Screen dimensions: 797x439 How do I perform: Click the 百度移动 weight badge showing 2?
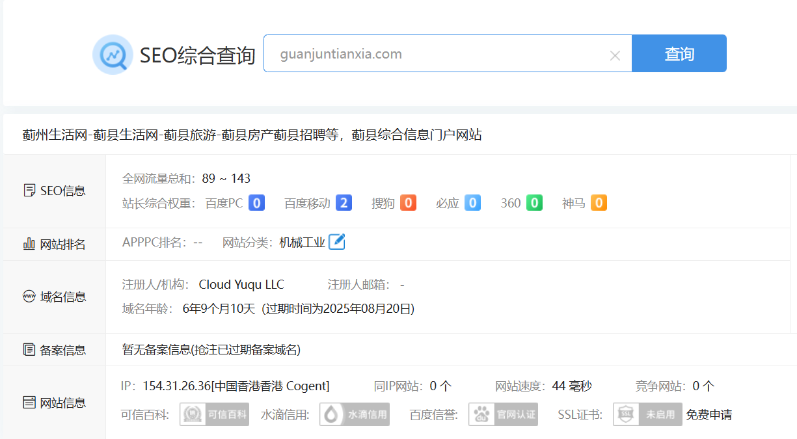coord(344,203)
